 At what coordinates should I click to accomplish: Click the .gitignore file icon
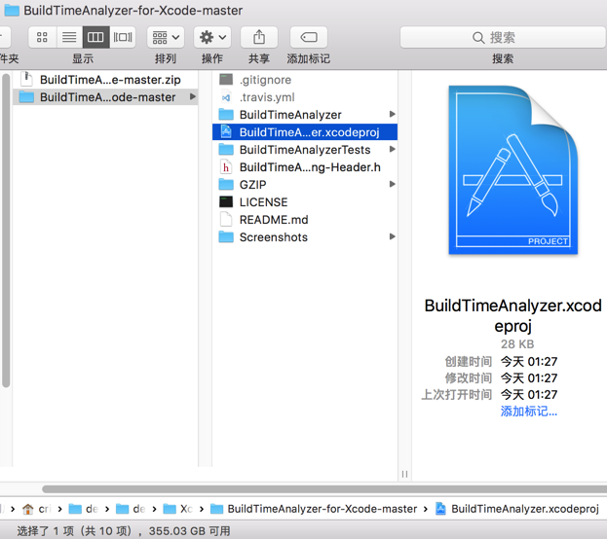226,80
